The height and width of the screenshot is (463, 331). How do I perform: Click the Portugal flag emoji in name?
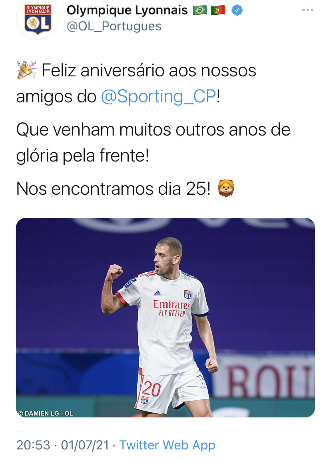pyautogui.click(x=219, y=10)
